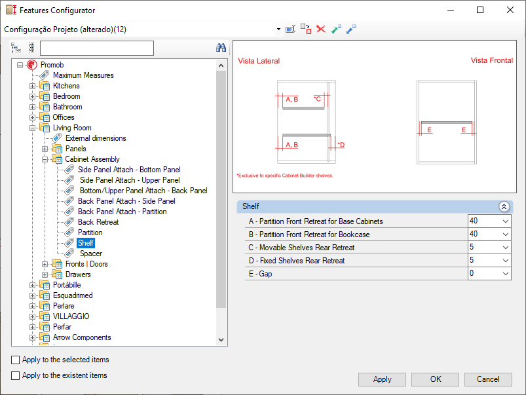This screenshot has width=526, height=395.
Task: Collapse the Shelf section with chevron button
Action: (x=504, y=206)
